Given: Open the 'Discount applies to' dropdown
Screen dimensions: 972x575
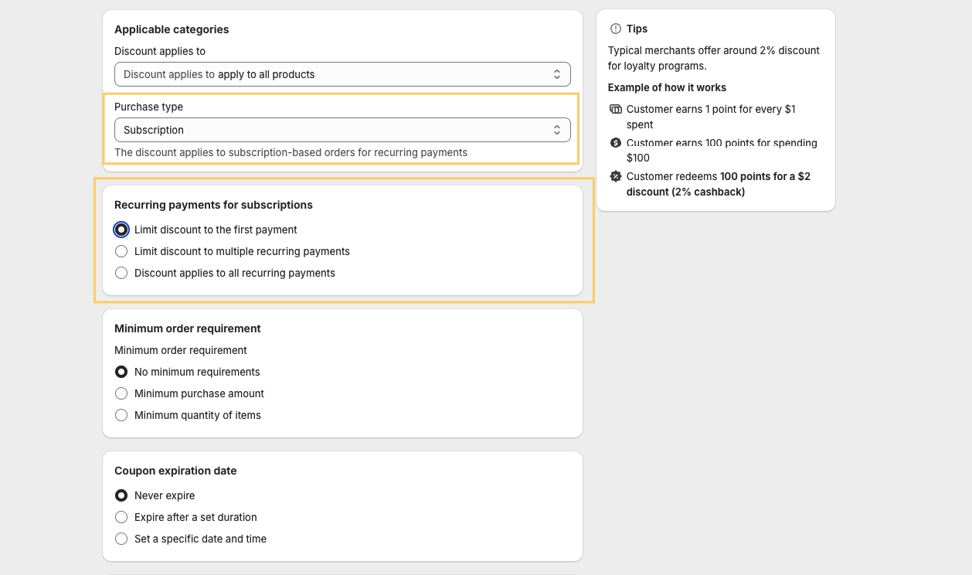Looking at the screenshot, I should pos(342,74).
